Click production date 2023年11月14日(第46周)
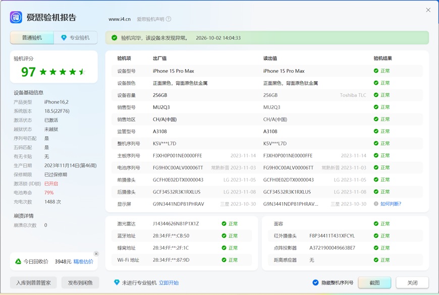The image size is (439, 295). tap(70, 165)
